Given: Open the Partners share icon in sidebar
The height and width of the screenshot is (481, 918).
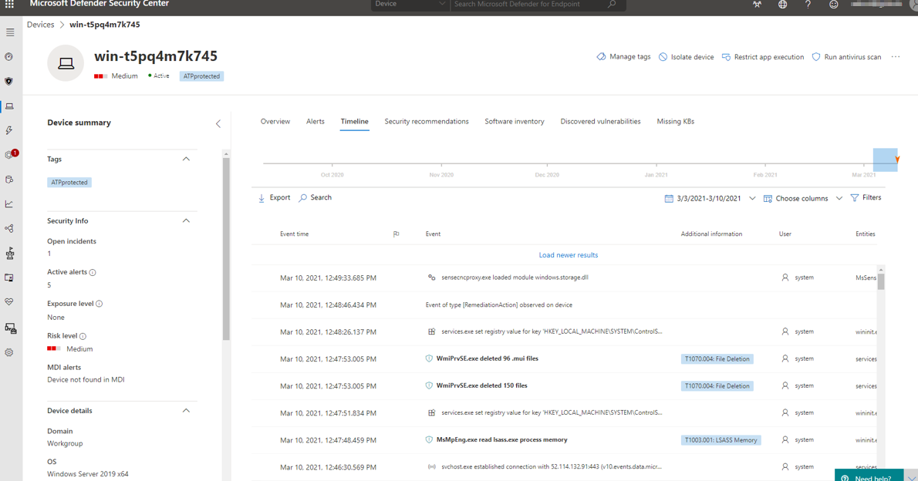Looking at the screenshot, I should tap(8, 228).
